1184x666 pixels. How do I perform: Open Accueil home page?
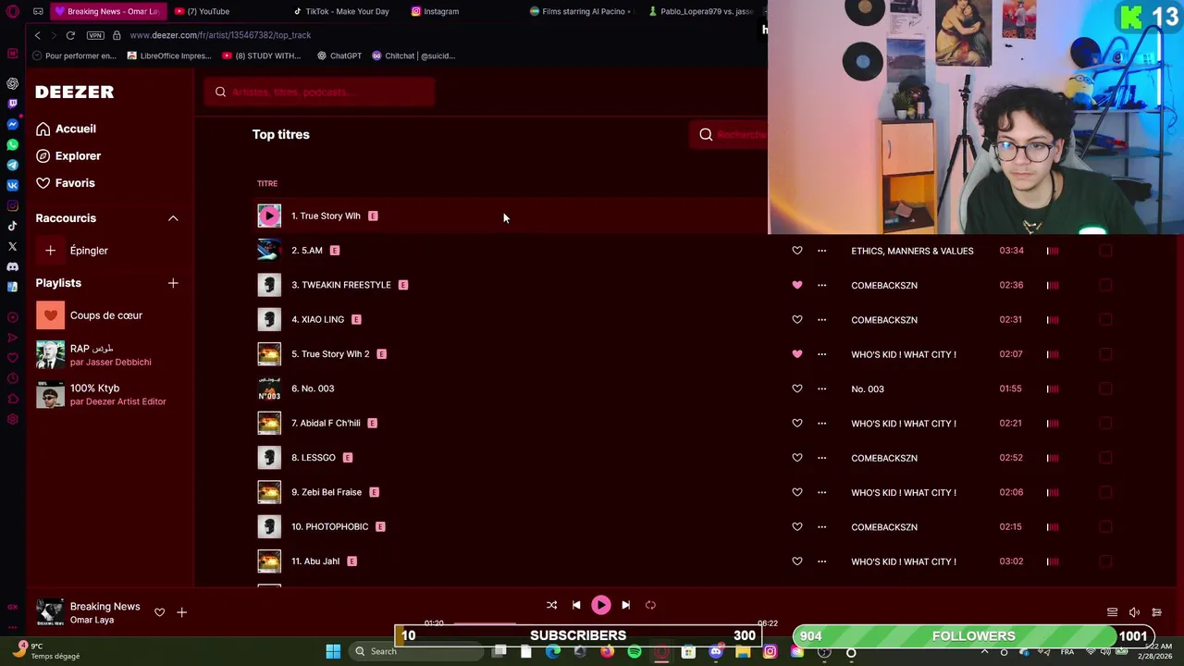66,129
